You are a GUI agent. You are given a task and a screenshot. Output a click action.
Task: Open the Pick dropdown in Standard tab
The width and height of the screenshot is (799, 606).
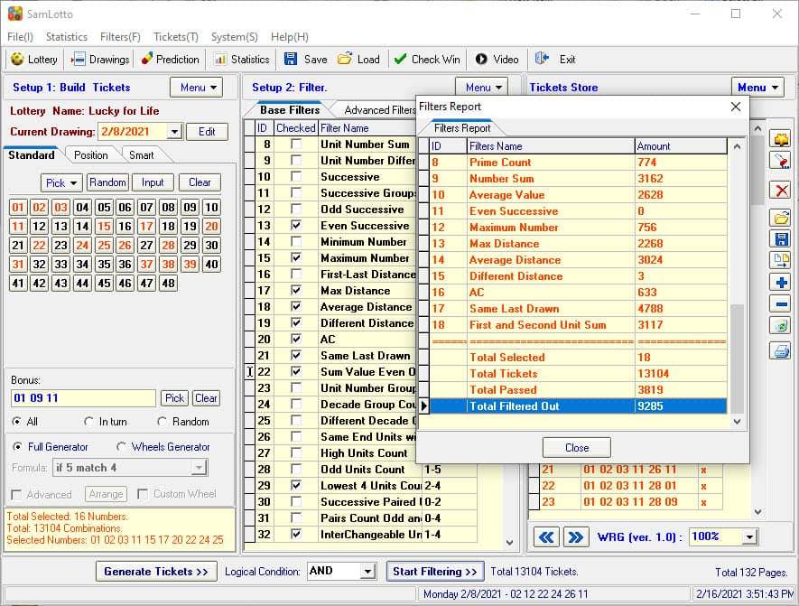(x=60, y=182)
